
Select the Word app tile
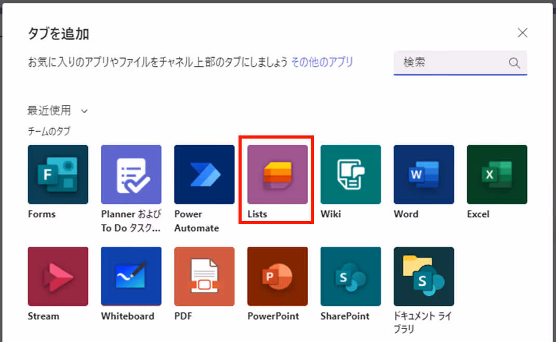423,174
